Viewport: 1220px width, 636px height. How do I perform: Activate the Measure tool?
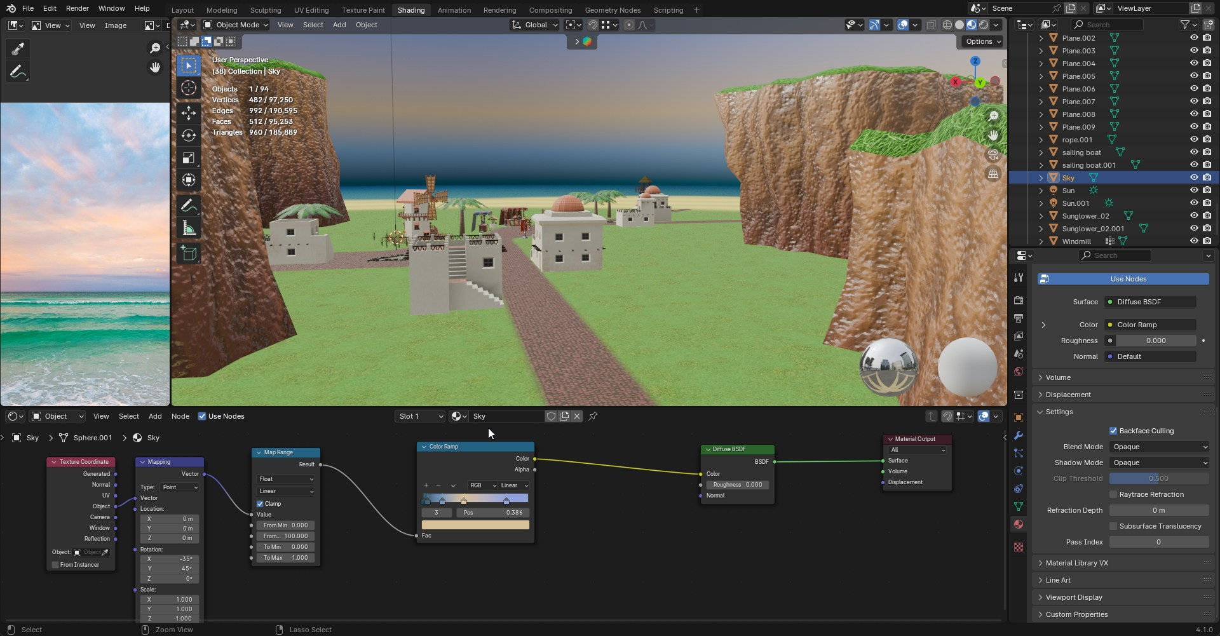189,228
